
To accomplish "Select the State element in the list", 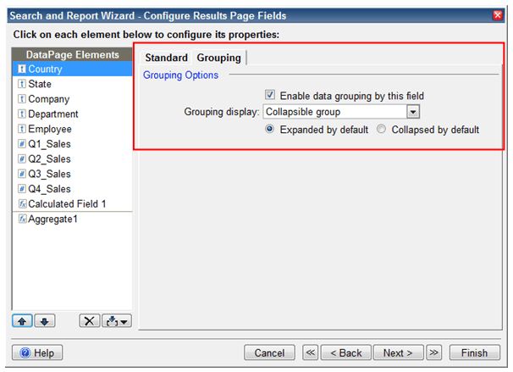I will [x=72, y=84].
